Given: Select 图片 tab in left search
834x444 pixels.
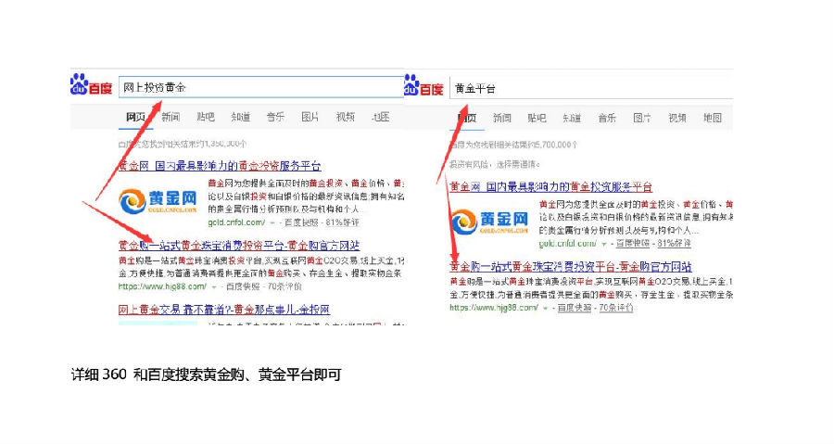Looking at the screenshot, I should tap(310, 117).
